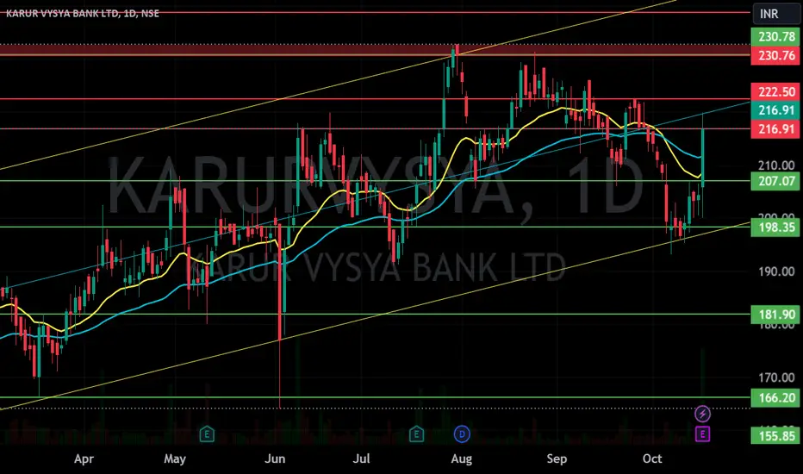Click the April earnings E marker
The width and height of the screenshot is (803, 474).
(207, 434)
